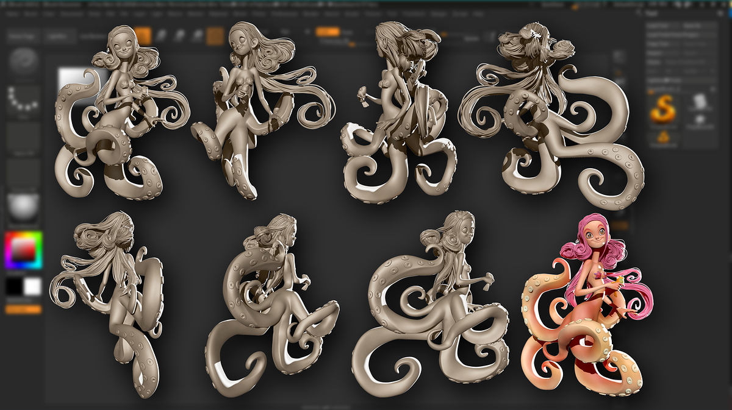This screenshot has width=732, height=410.
Task: Open the quick pick tool flyout in the Tool palette
Action: (x=714, y=90)
